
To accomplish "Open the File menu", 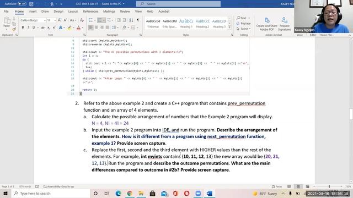I will (6, 11).
